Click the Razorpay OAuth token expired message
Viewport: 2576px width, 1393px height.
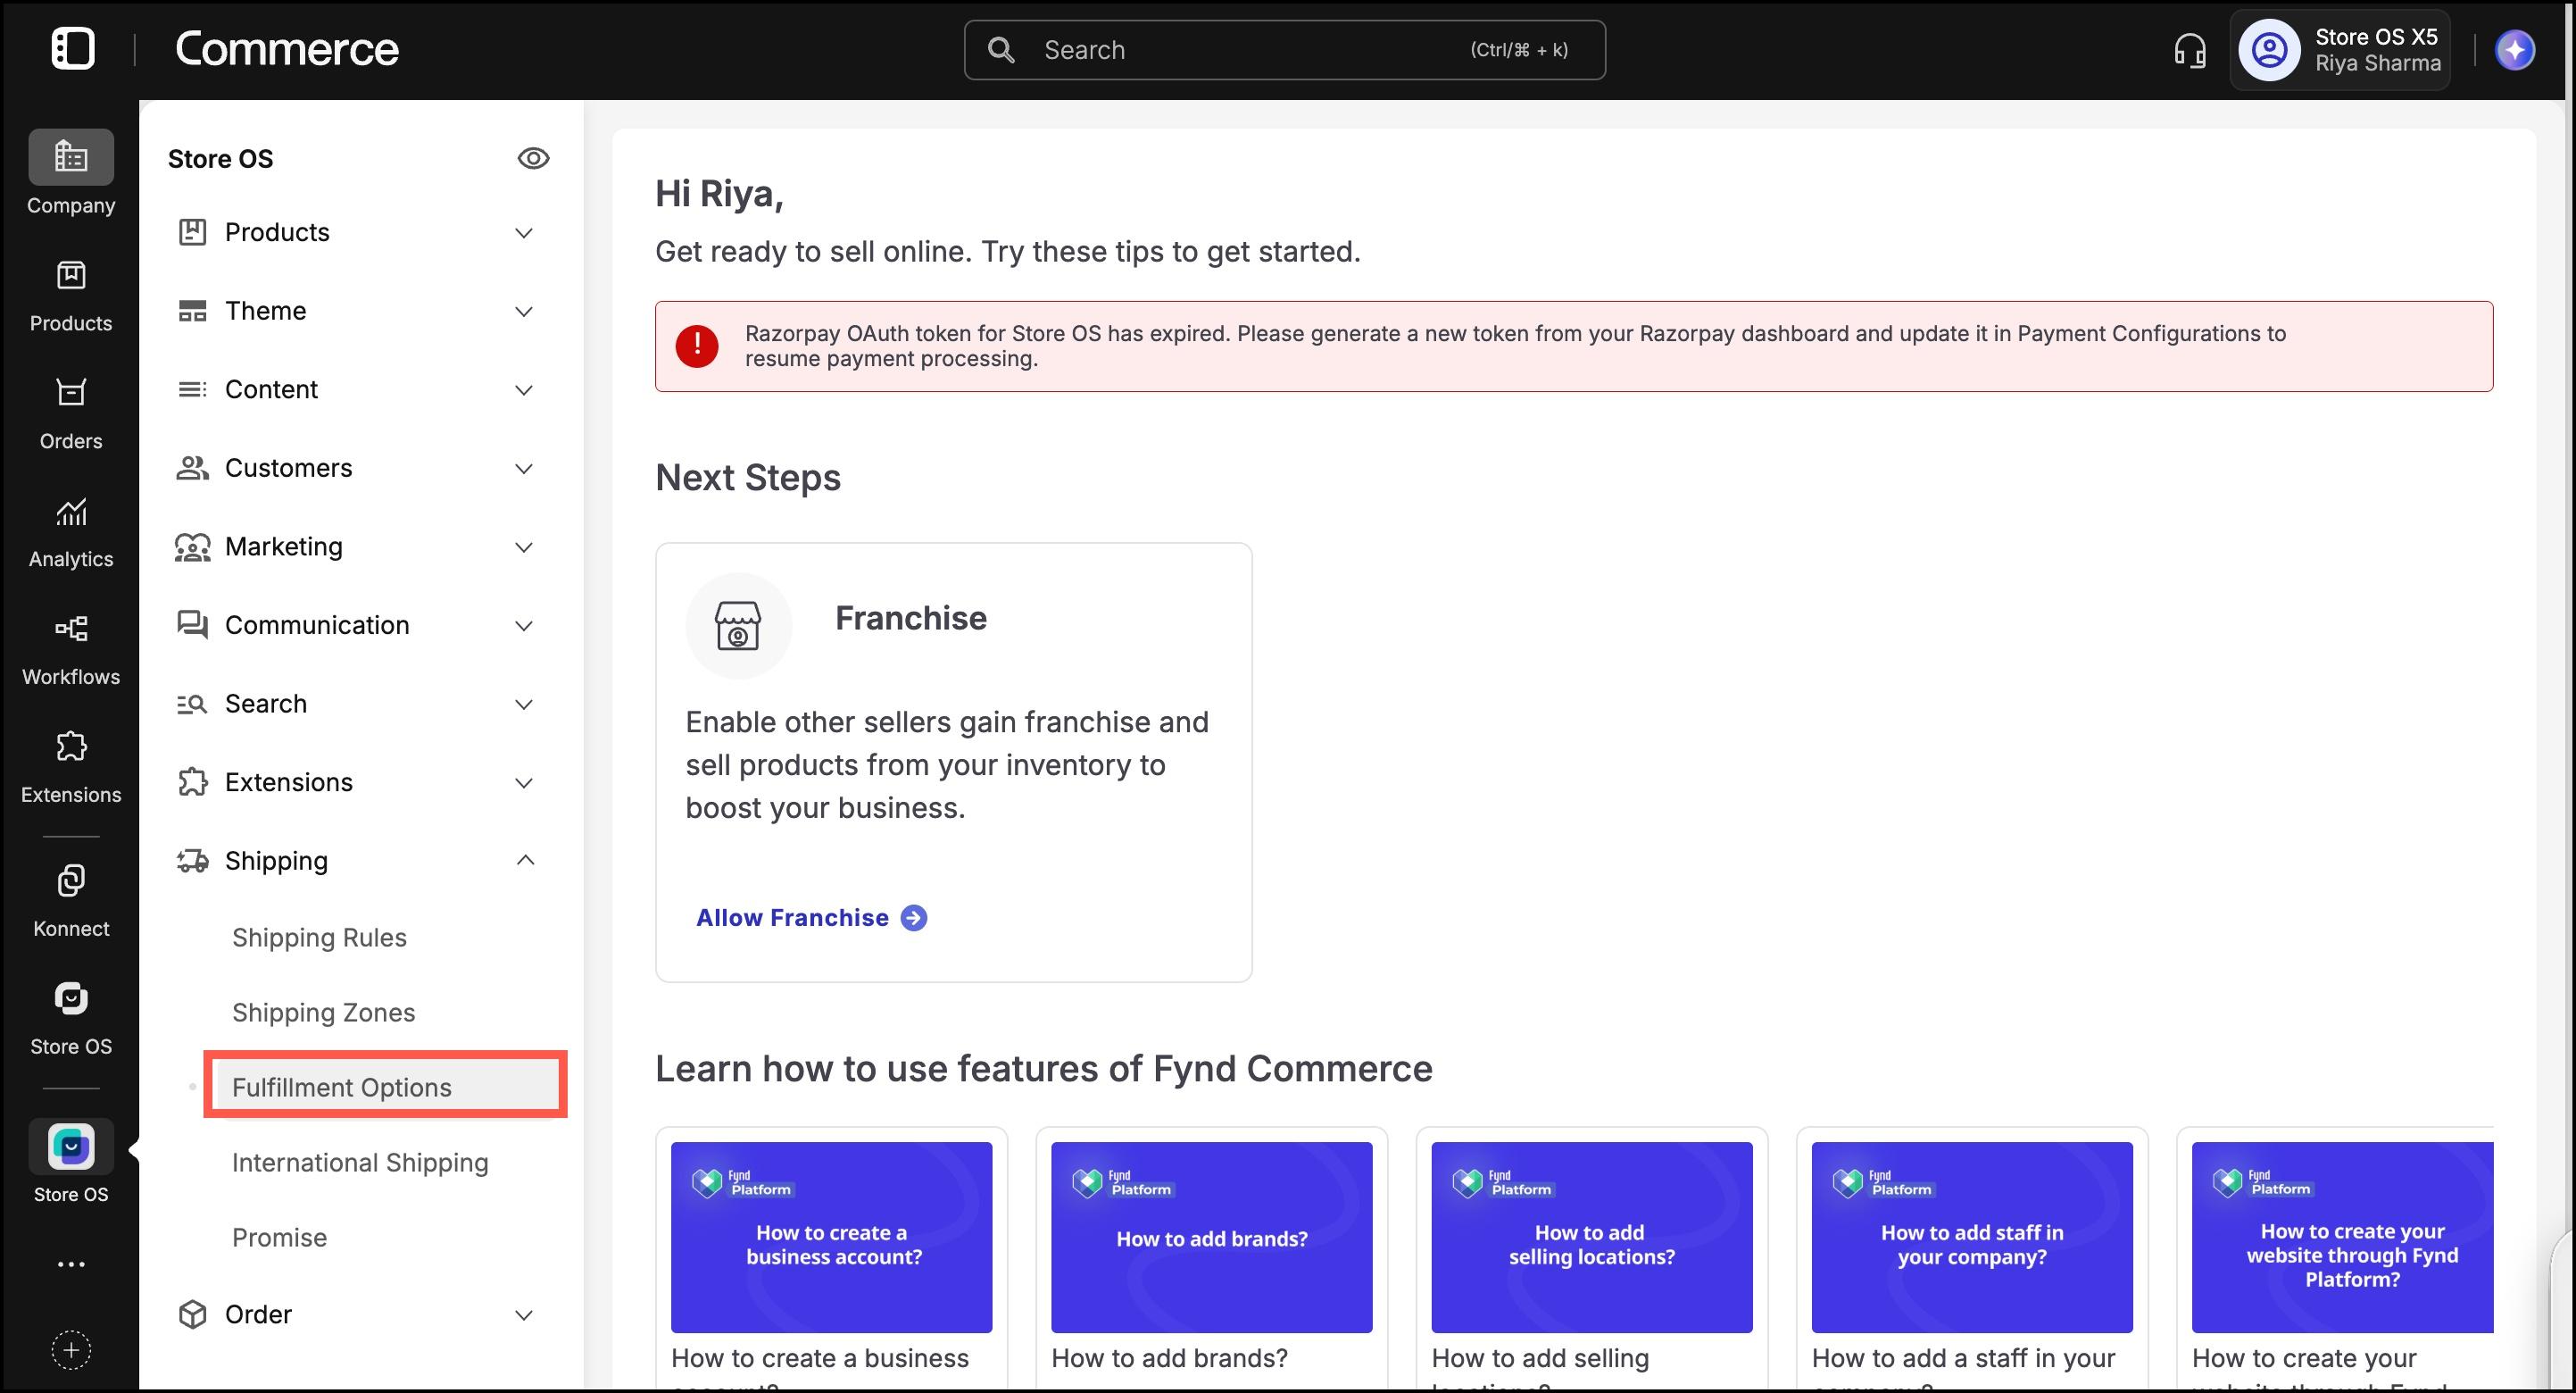(x=1515, y=346)
